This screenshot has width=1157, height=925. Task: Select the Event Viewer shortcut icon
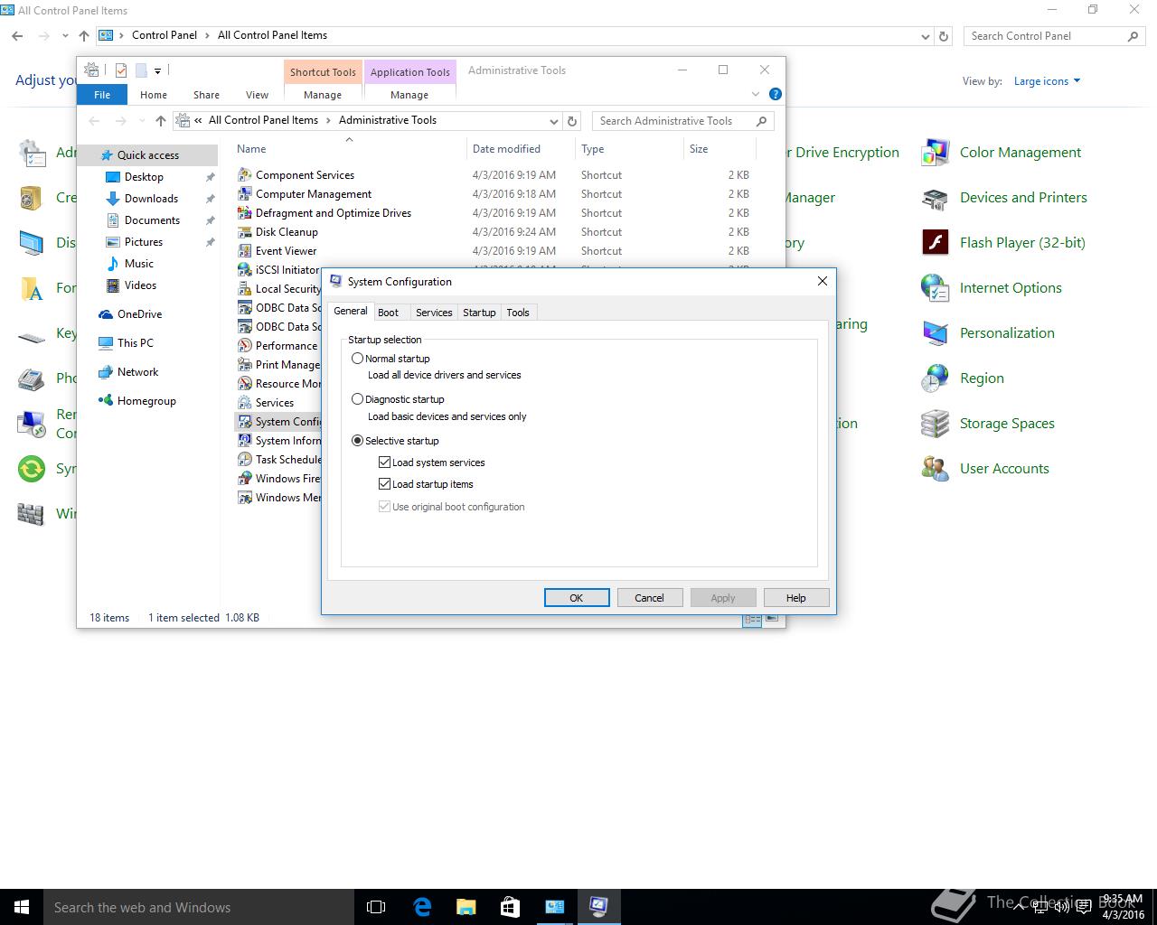tap(244, 251)
